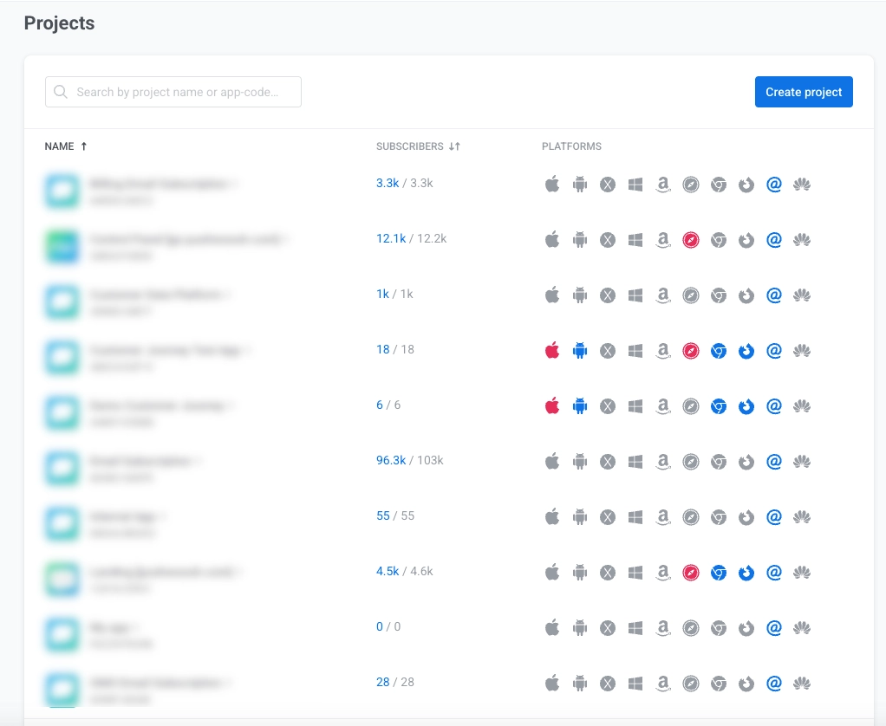The height and width of the screenshot is (726, 886).
Task: Click the magnifying glass icon in the search bar
Action: point(59,91)
